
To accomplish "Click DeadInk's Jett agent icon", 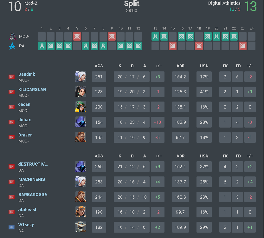I will click(80, 76).
